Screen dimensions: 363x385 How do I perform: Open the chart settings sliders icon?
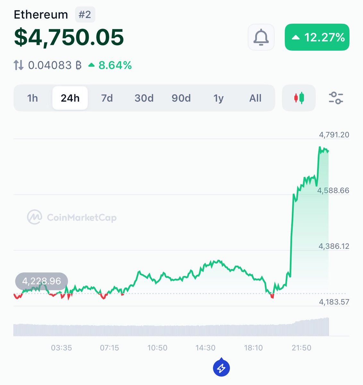tap(336, 98)
